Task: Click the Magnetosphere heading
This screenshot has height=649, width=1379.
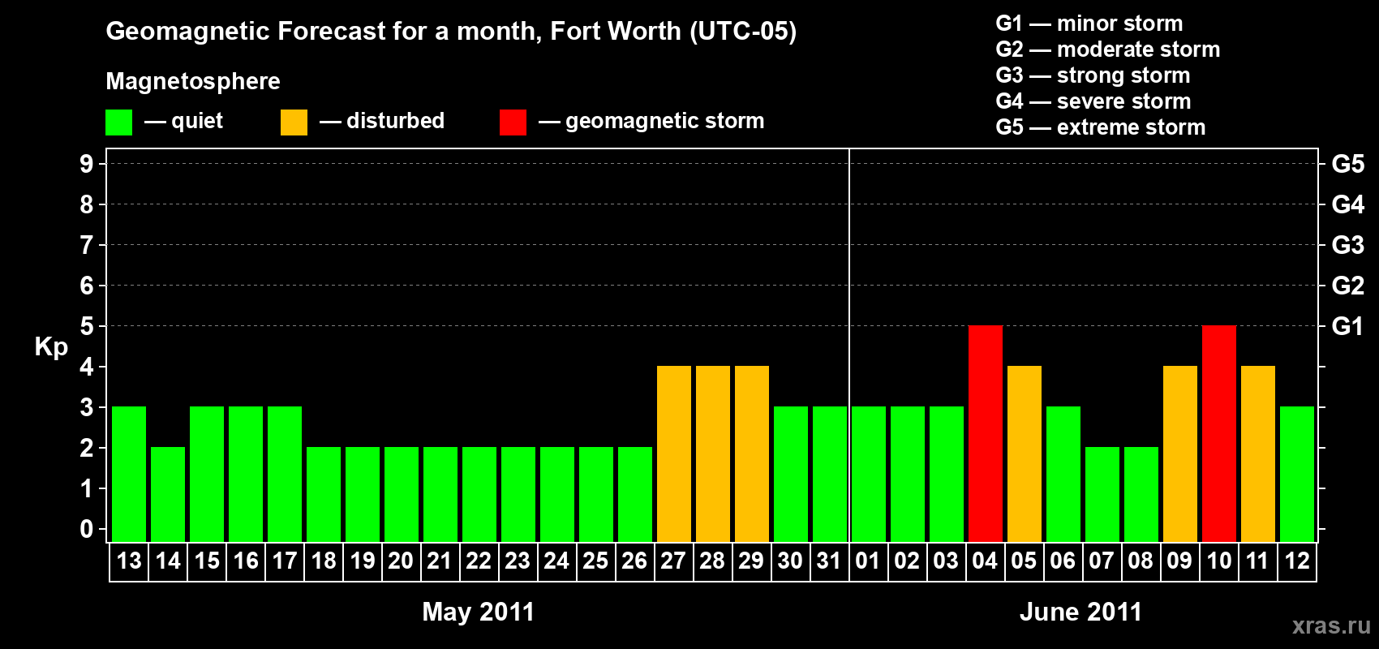Action: (x=193, y=81)
